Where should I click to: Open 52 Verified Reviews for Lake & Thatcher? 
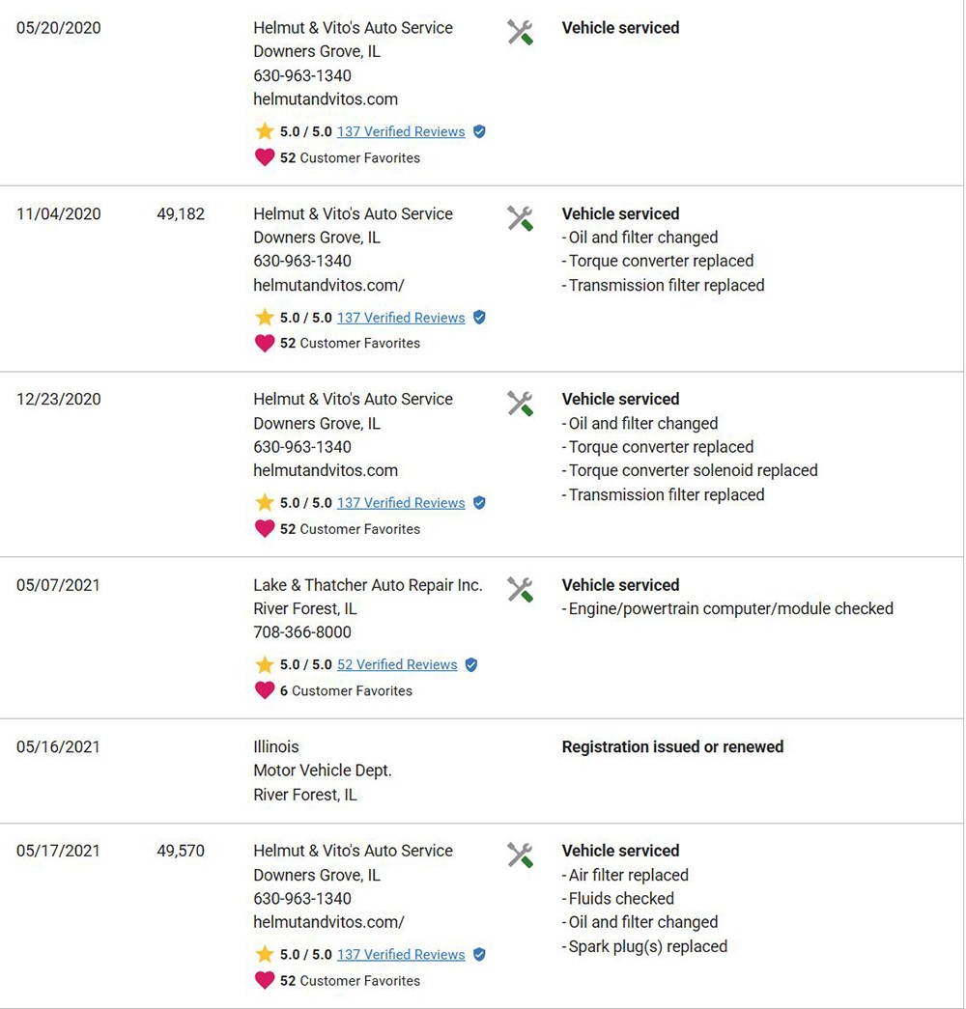[397, 664]
